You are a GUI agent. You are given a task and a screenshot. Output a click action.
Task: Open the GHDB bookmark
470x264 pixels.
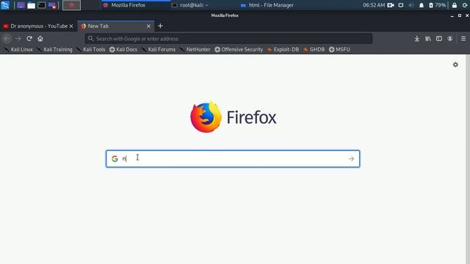pyautogui.click(x=314, y=49)
